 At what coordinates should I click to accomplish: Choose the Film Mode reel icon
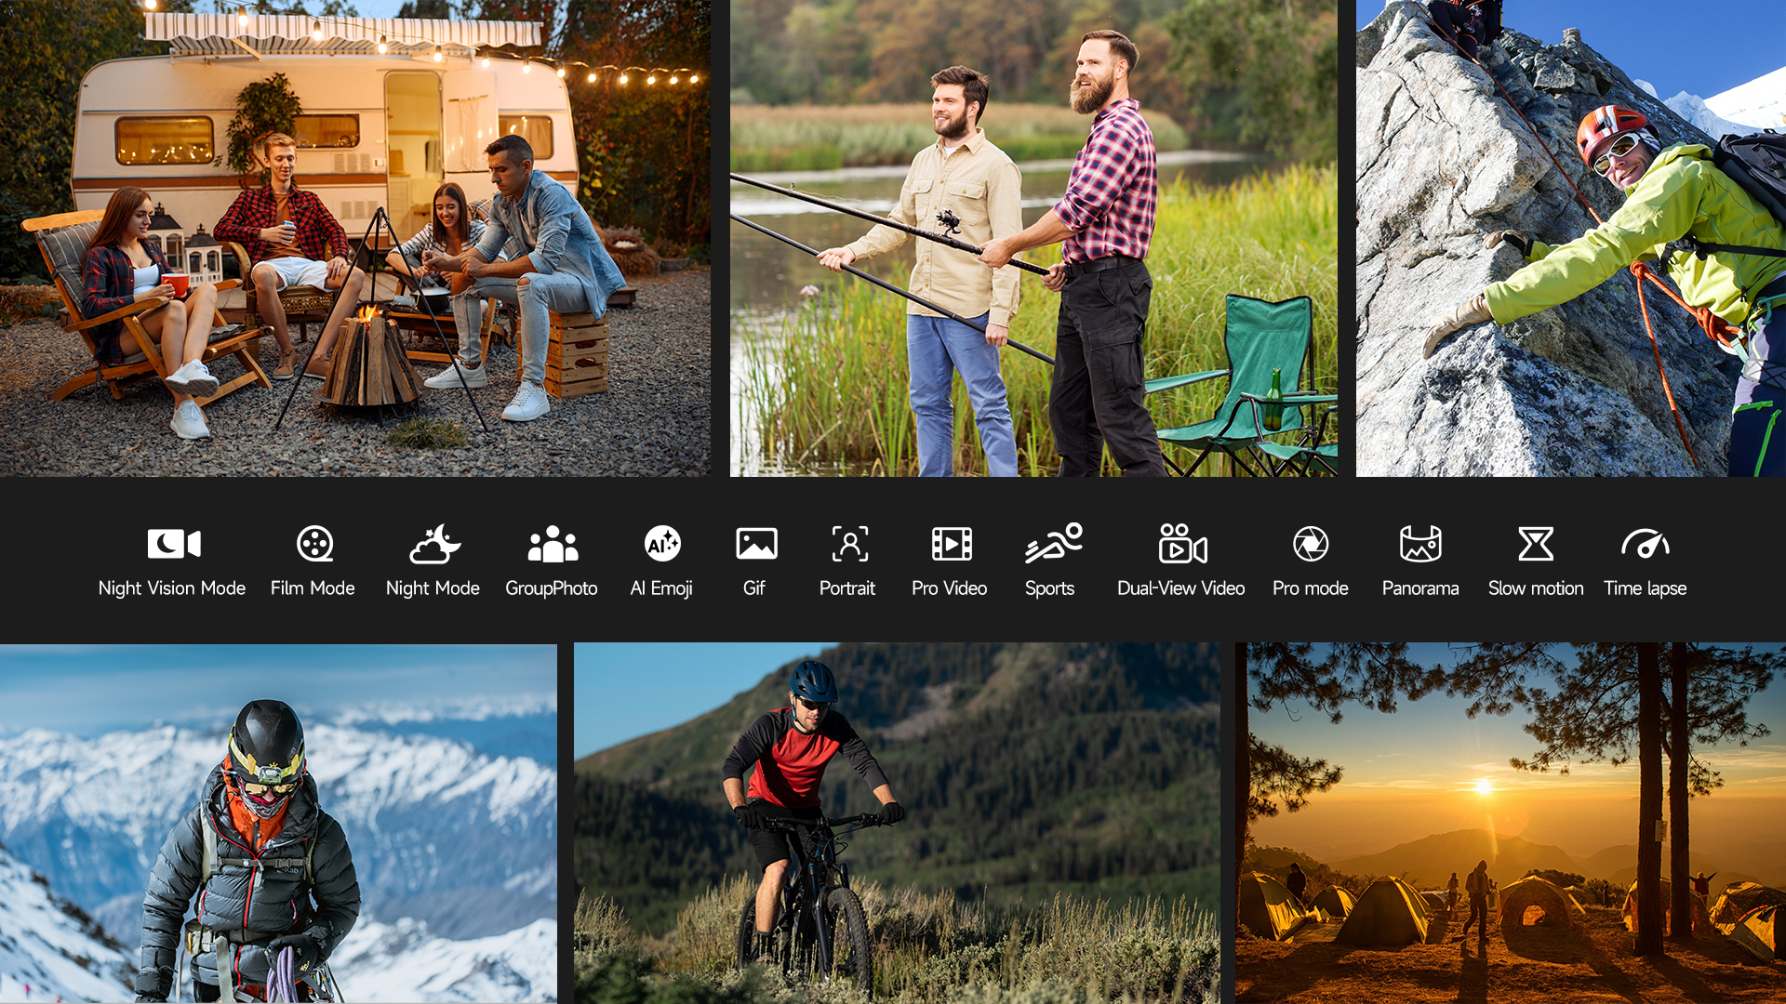pos(314,544)
